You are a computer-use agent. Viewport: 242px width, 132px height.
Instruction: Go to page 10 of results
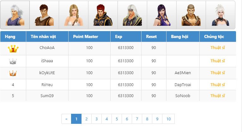click(168, 119)
